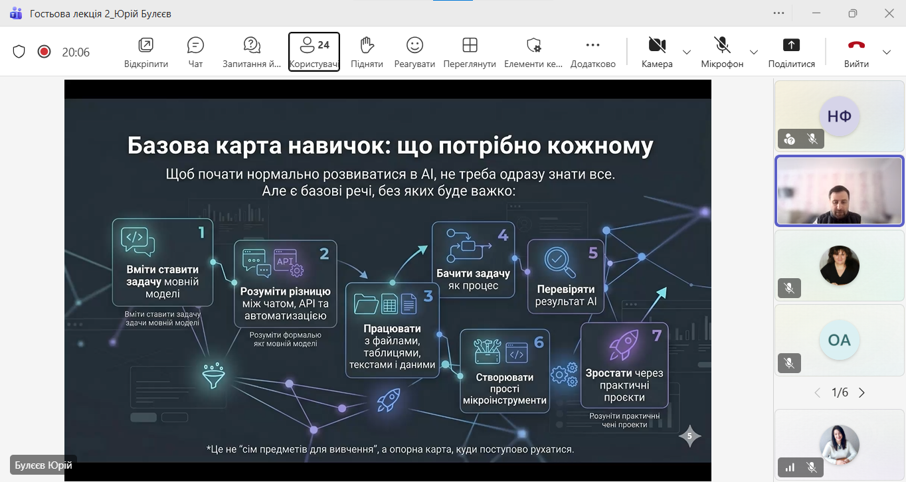Viewport: 906px width, 482px height.
Task: Toggle the Користувачі participants panel
Action: [x=314, y=52]
